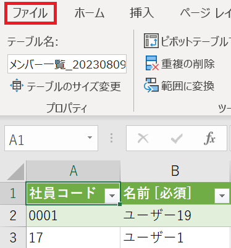Open the 社員コード filter dropdown
231x248 pixels.
click(x=112, y=196)
